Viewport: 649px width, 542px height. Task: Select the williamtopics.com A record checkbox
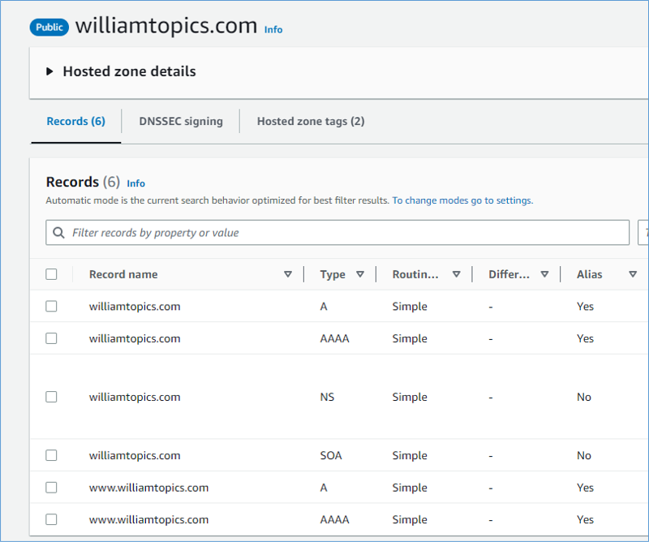click(52, 307)
